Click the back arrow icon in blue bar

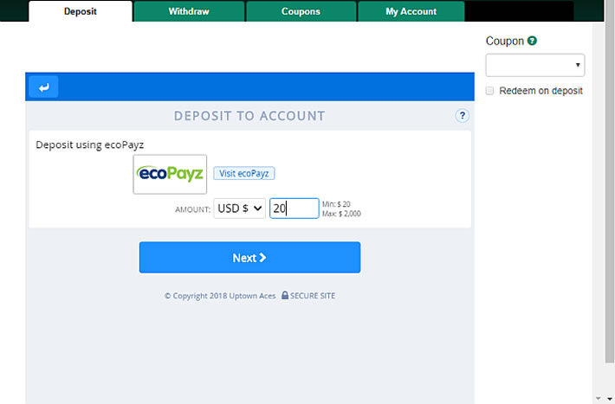(43, 87)
